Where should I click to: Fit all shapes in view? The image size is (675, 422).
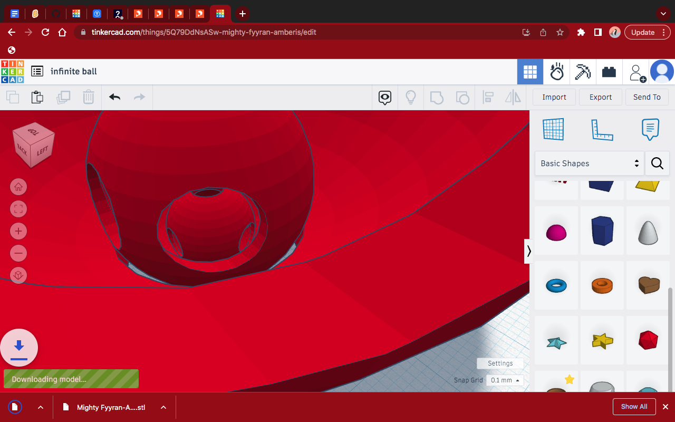[18, 209]
